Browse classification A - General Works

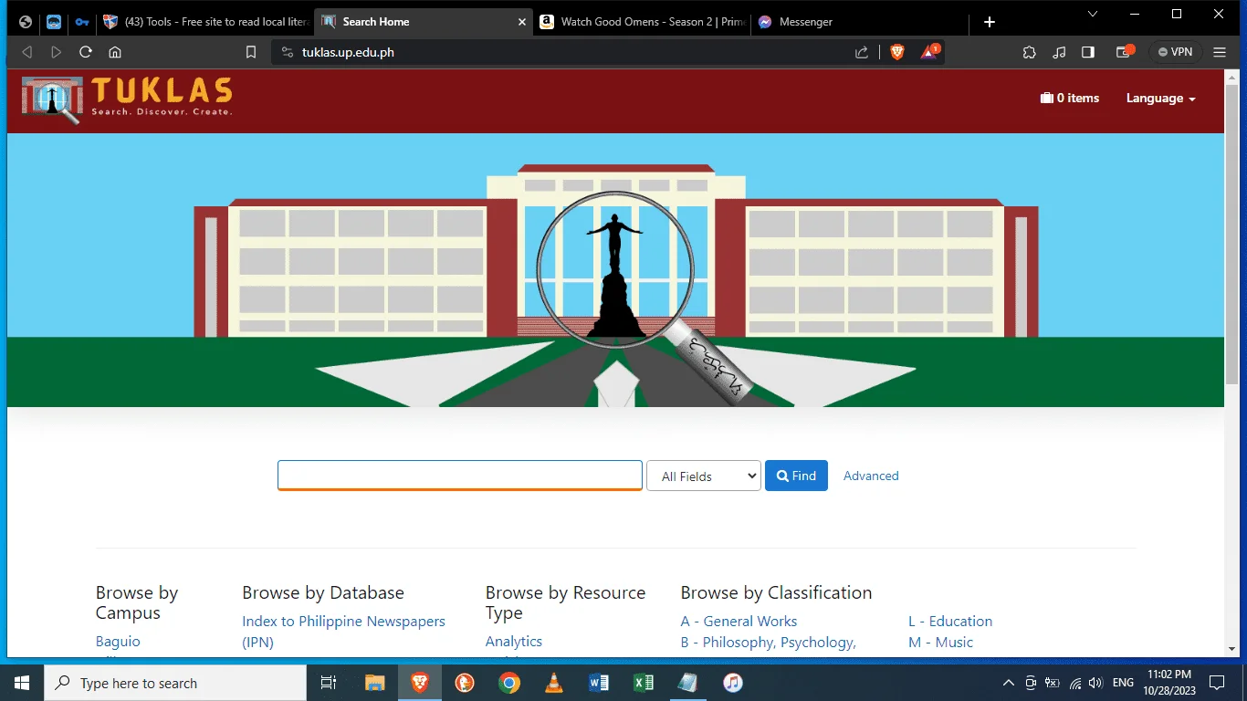click(739, 621)
